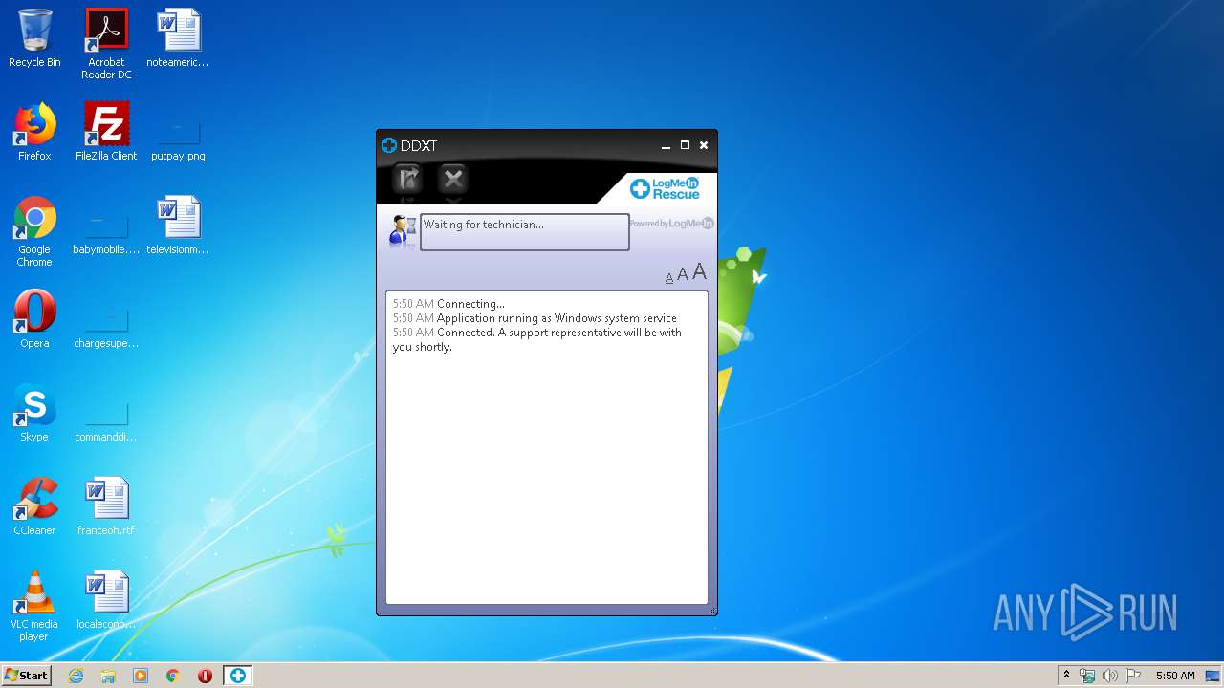
Task: Open the Start menu
Action: point(27,675)
